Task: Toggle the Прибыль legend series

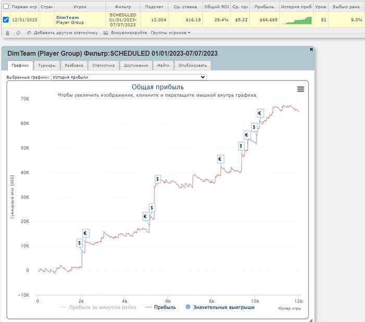Action: point(161,307)
